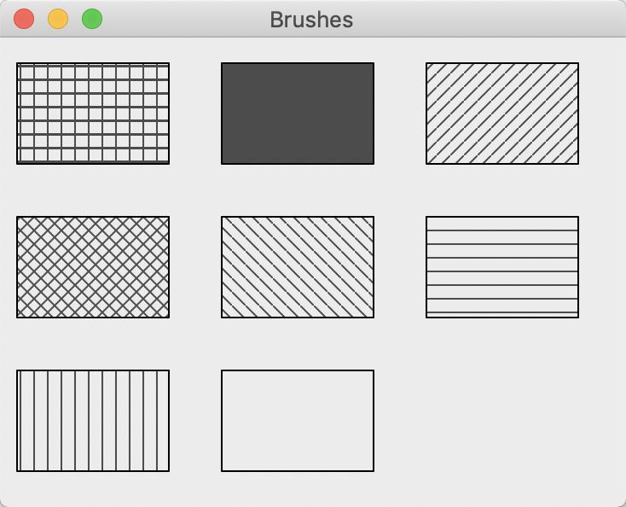Click the rectangle with crisscrossed diagonal hatching
Image resolution: width=626 pixels, height=507 pixels.
pyautogui.click(x=93, y=267)
